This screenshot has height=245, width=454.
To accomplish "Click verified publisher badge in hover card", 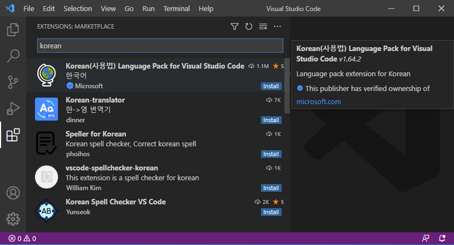I will [300, 88].
